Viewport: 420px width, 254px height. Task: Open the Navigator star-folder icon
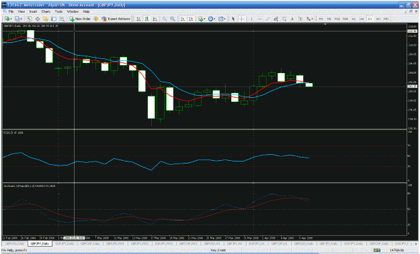coord(46,19)
